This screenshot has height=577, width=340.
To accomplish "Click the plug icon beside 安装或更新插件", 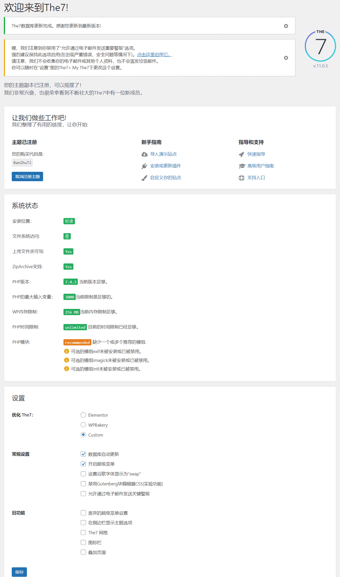I will [144, 166].
